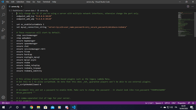Open the editor More Actions menu
The height and width of the screenshot is (110, 196).
point(193,6)
